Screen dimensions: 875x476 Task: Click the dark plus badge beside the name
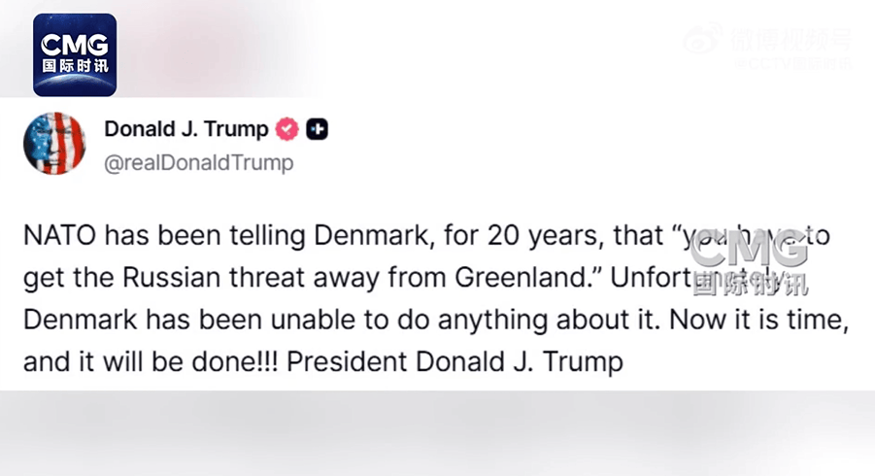[317, 129]
